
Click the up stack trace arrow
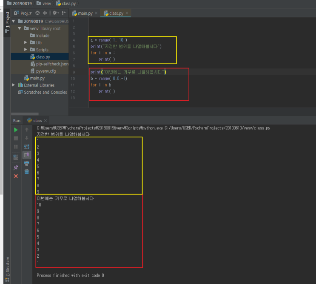point(27,130)
